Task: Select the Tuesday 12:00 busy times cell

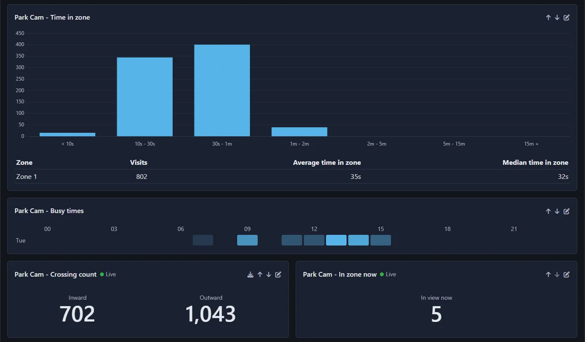Action: point(314,240)
